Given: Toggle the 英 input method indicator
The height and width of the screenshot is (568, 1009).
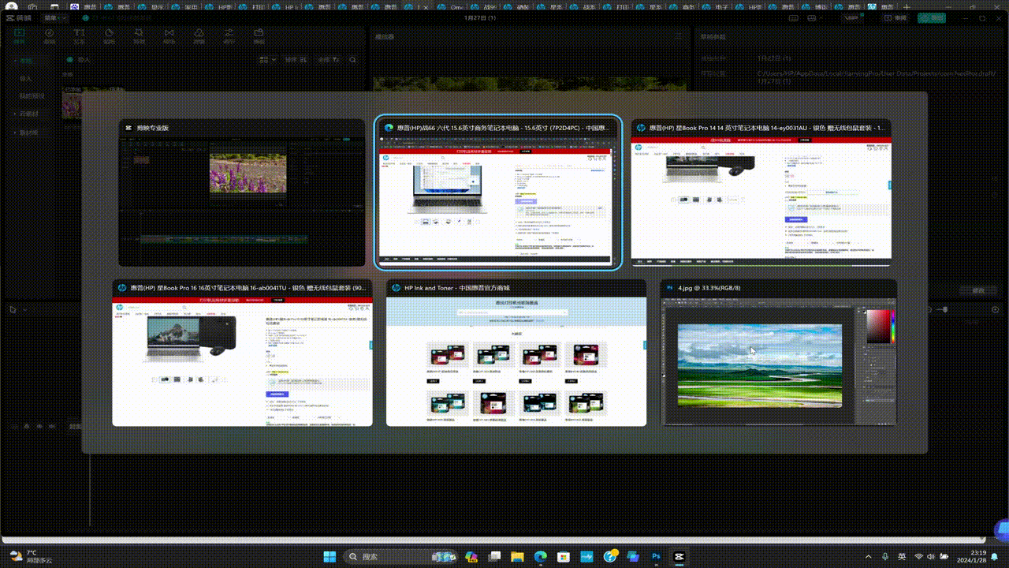Looking at the screenshot, I should click(x=902, y=556).
